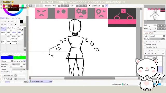Select the Blur tool
This screenshot has height=93, width=166.
(20, 38)
